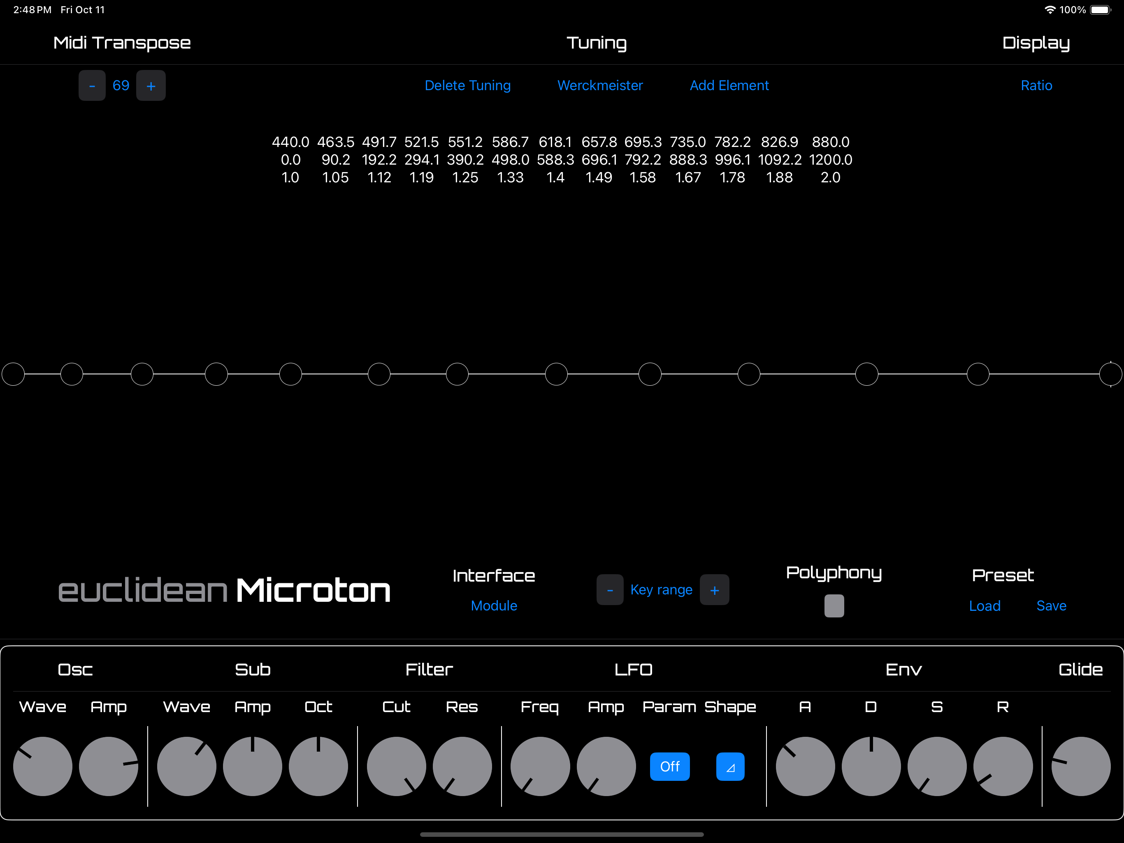1124x843 pixels.
Task: Click the Sub Amp knob
Action: click(253, 766)
